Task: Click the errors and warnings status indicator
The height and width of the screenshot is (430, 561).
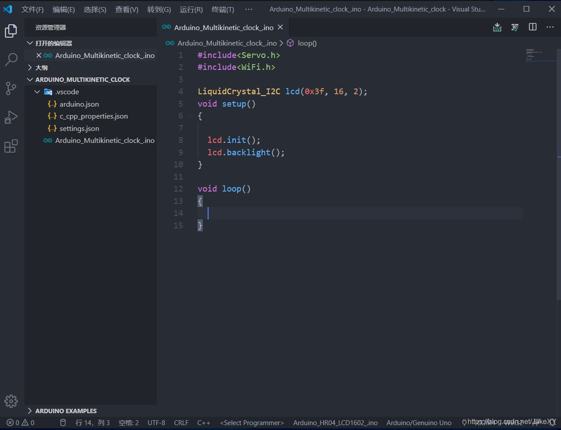Action: [x=20, y=422]
